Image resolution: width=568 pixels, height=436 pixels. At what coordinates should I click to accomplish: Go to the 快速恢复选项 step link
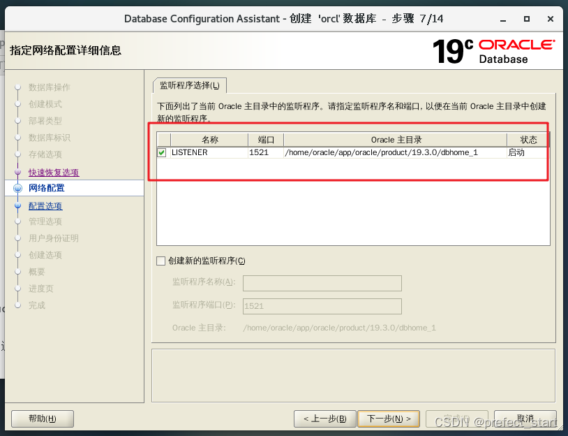[54, 173]
